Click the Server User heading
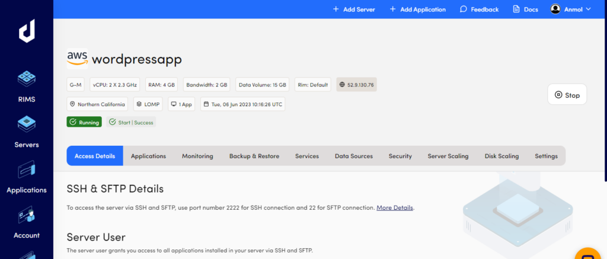 (96, 237)
